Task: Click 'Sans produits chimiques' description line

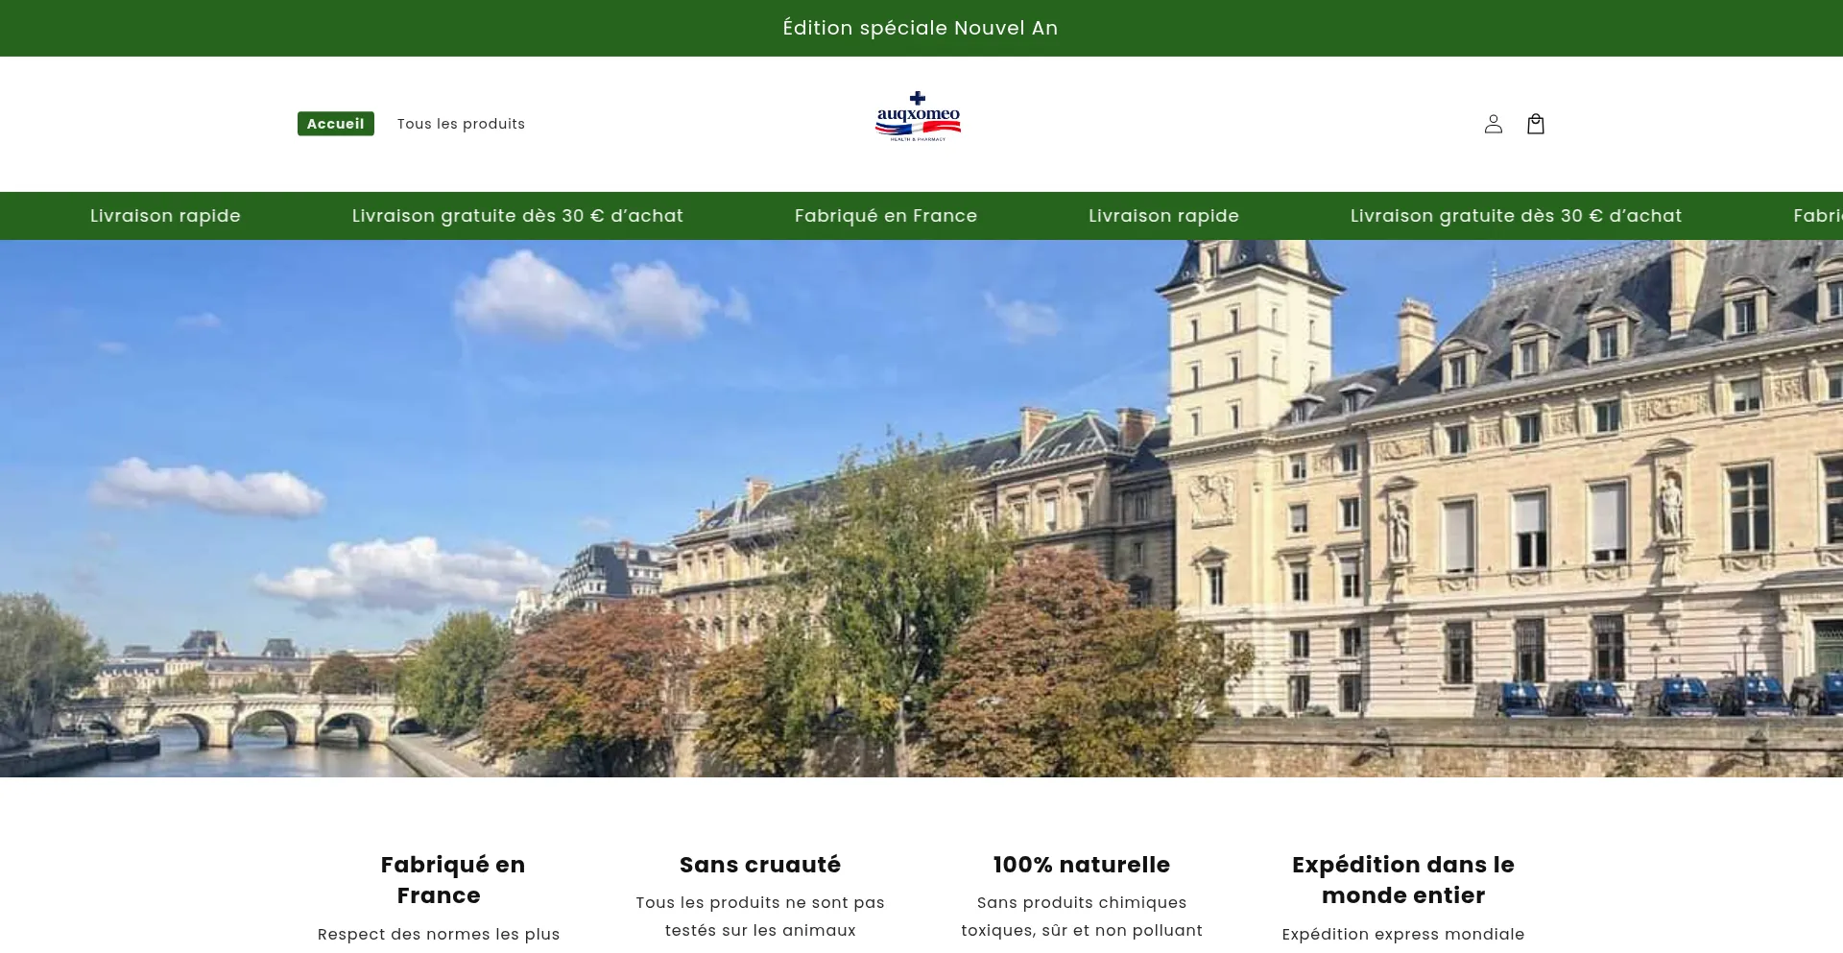Action: (x=1082, y=902)
